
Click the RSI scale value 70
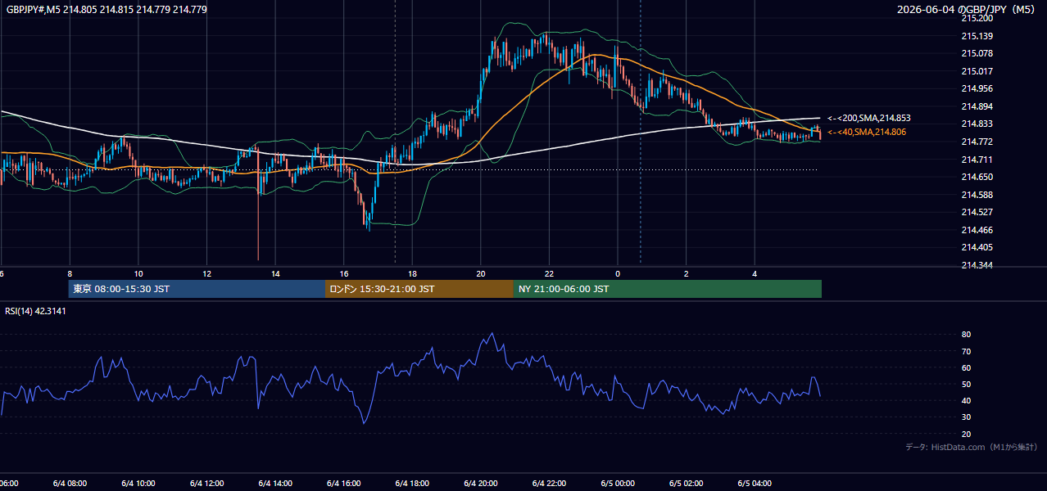[x=966, y=351]
